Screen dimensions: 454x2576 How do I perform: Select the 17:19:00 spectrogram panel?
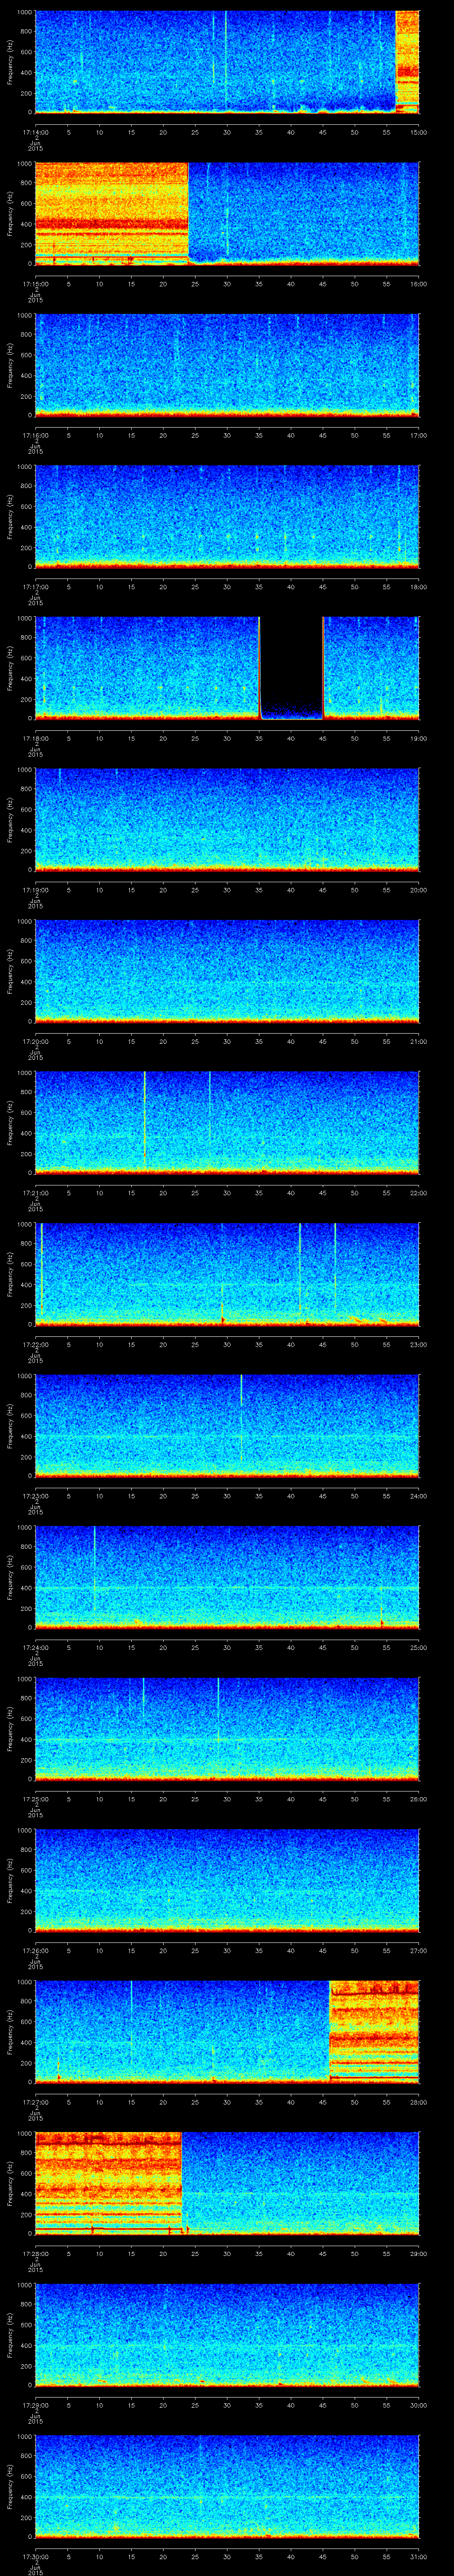click(x=227, y=819)
